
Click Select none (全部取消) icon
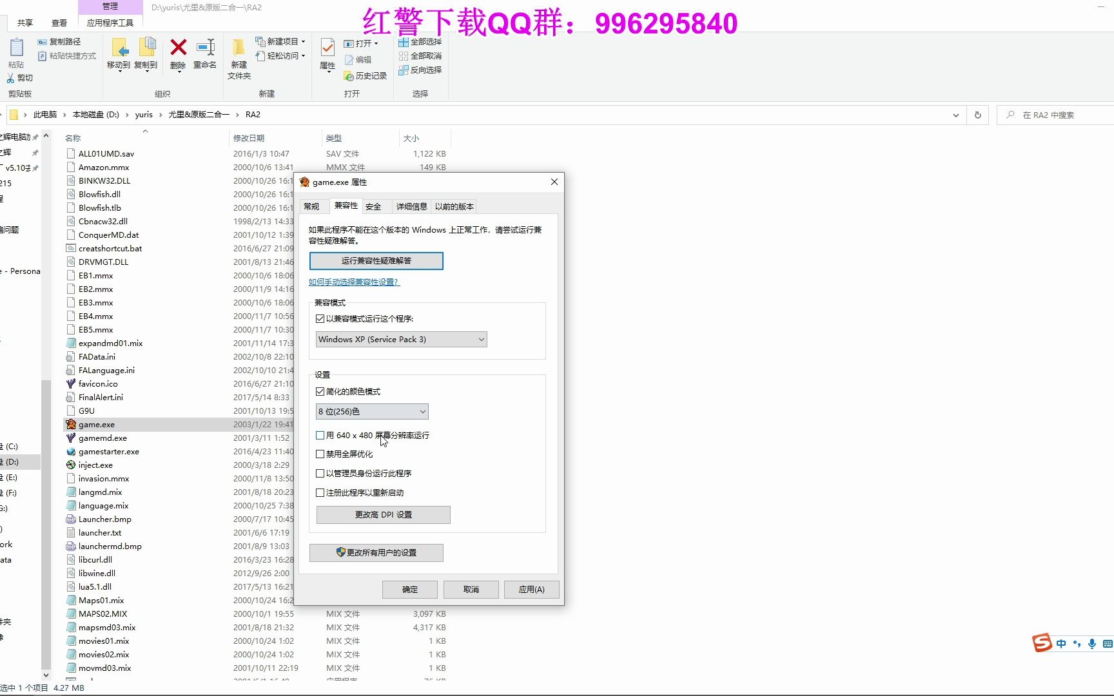(x=404, y=56)
